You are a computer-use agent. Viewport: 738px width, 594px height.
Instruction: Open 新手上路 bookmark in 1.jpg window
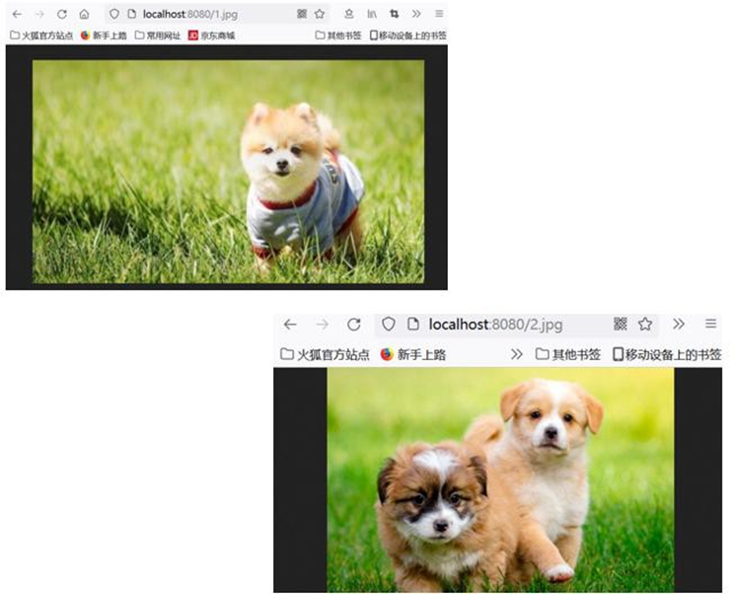(x=104, y=36)
